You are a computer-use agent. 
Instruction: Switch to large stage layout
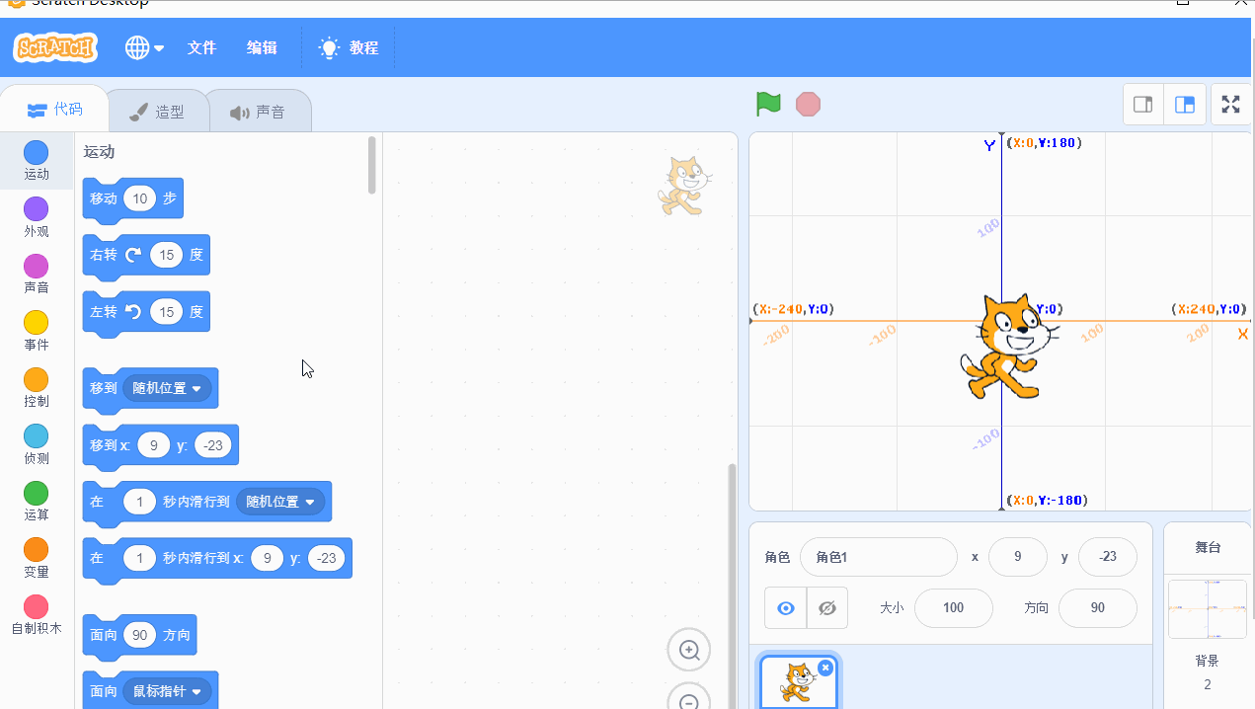1185,105
